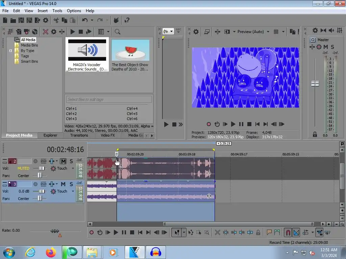Image resolution: width=346 pixels, height=259 pixels.
Task: Click Preview on external monitor icon
Action: click(x=207, y=32)
